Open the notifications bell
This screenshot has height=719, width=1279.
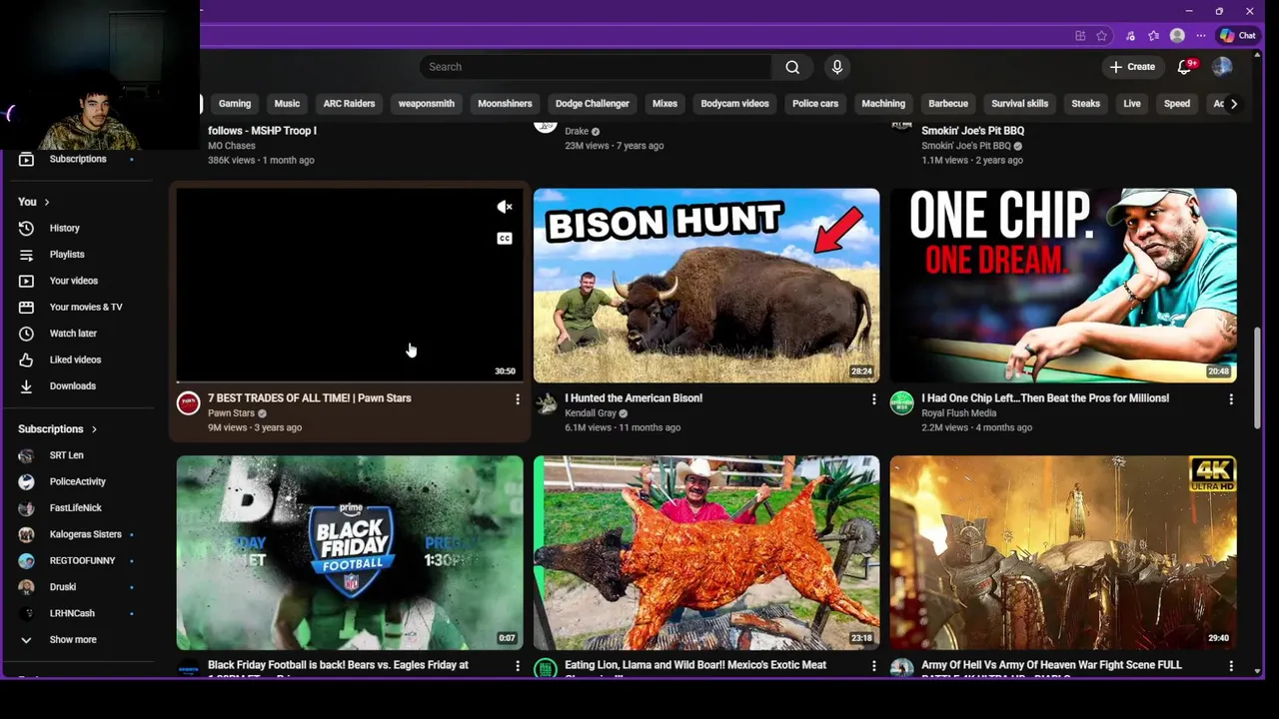(1184, 67)
